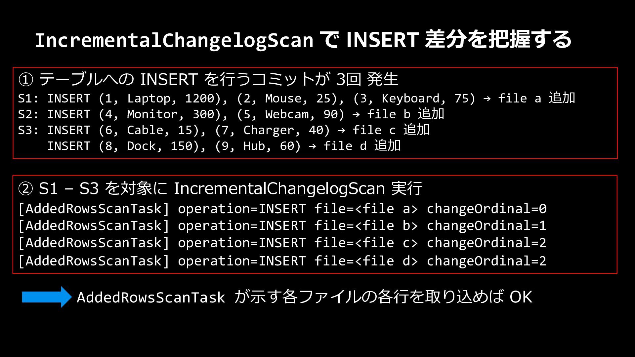Click the circled number 1 heading
Viewport: 635px width, 357px height.
click(208, 79)
